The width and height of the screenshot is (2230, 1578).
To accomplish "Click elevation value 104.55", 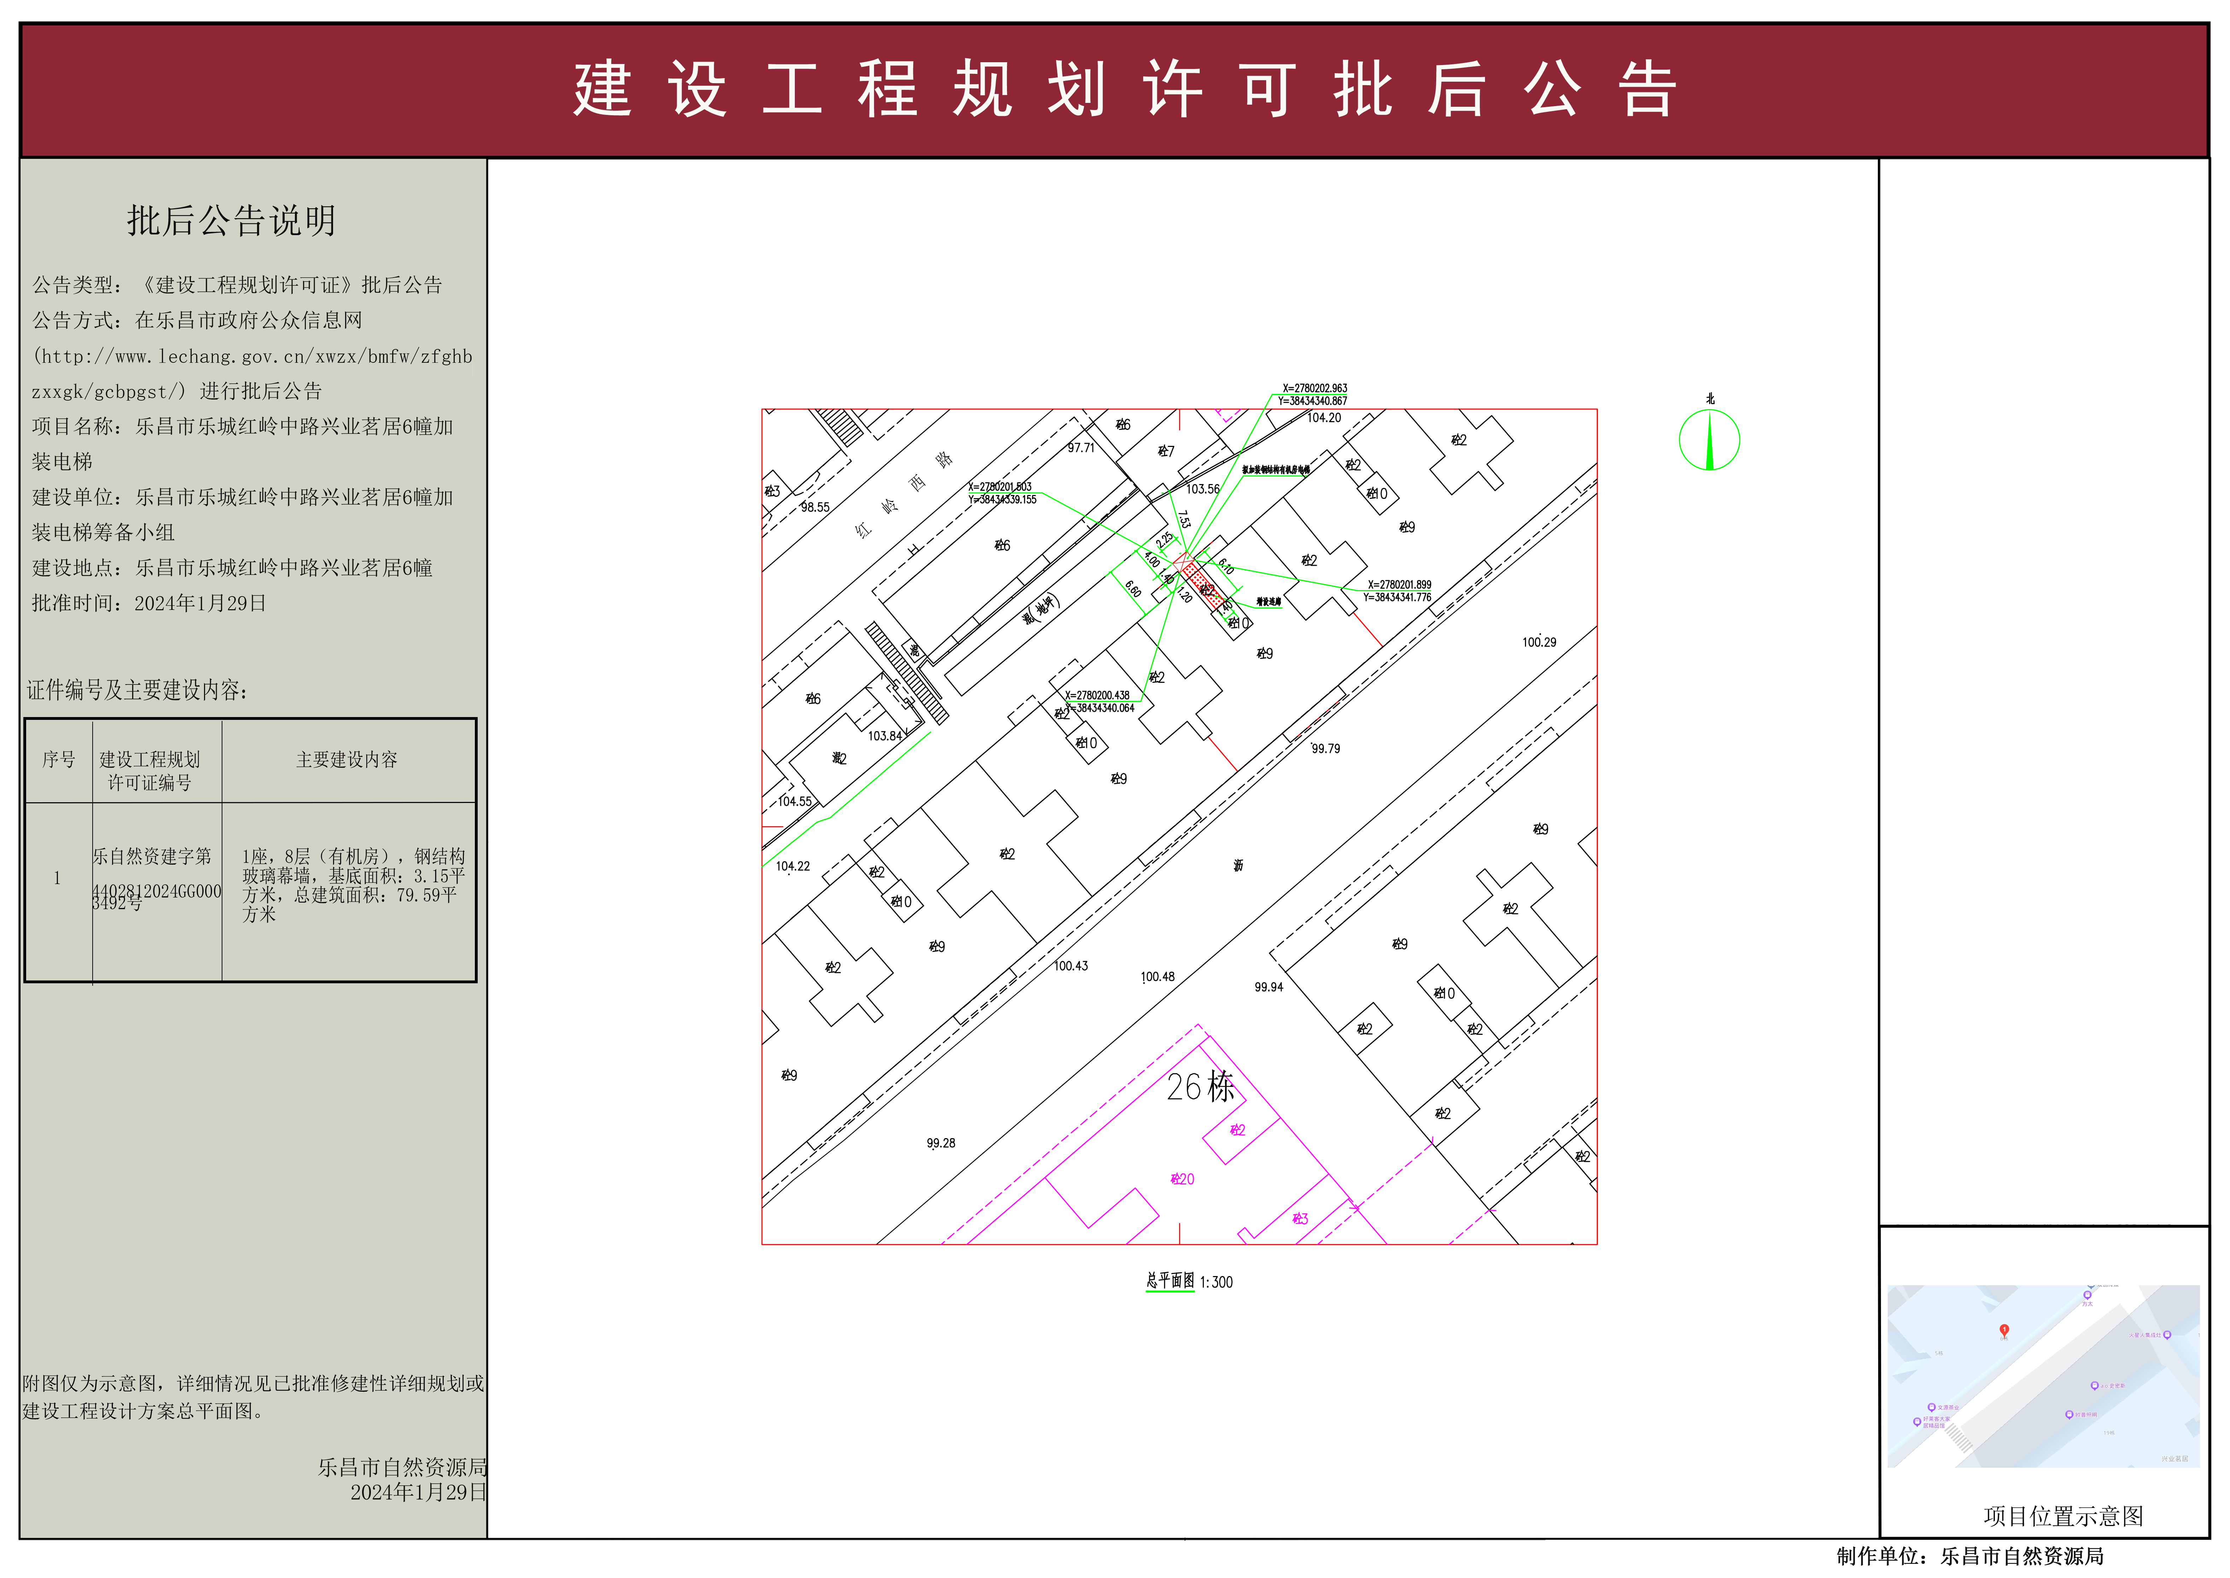I will pos(795,802).
